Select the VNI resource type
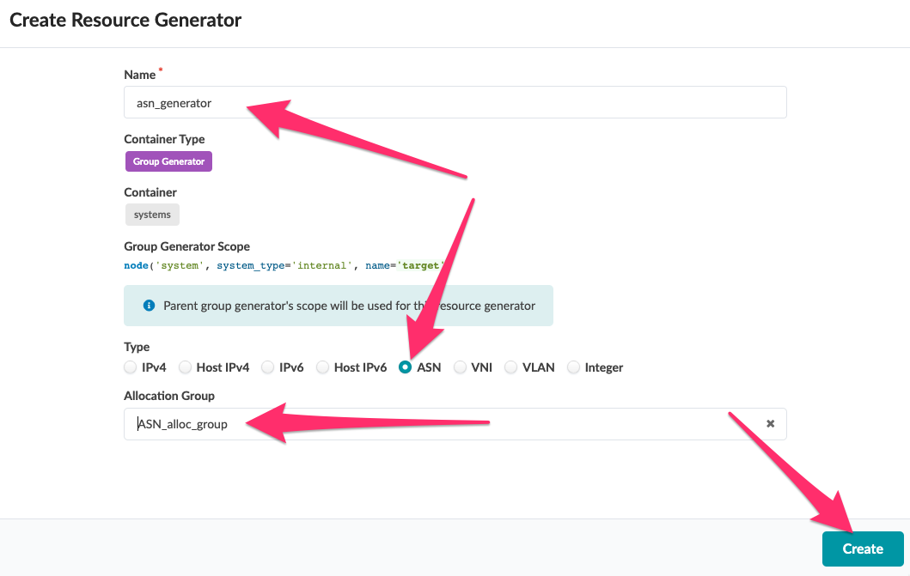 (x=460, y=367)
